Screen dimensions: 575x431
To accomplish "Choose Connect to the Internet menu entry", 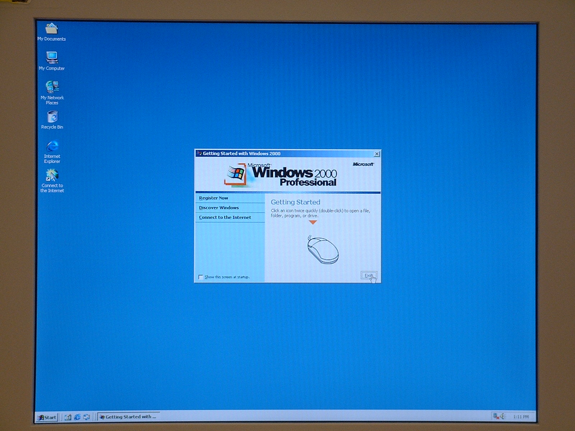I will [225, 217].
